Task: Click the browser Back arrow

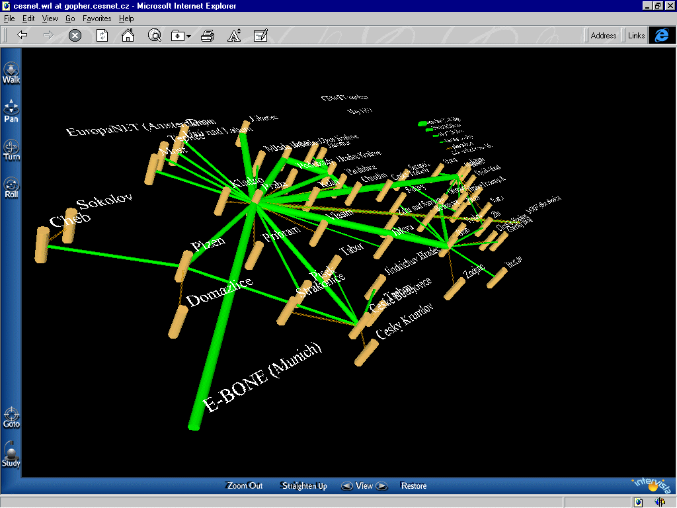Action: [22, 36]
